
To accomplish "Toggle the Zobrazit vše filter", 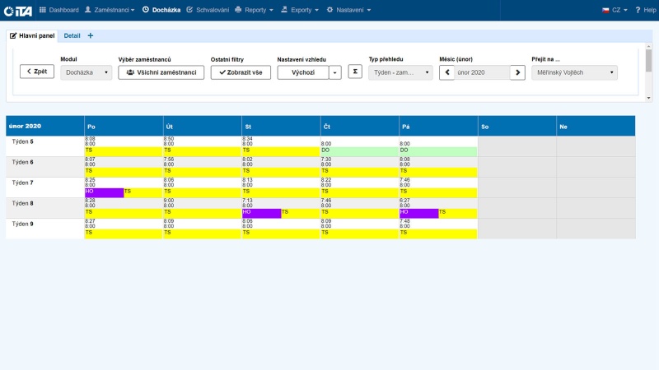I will pyautogui.click(x=241, y=72).
